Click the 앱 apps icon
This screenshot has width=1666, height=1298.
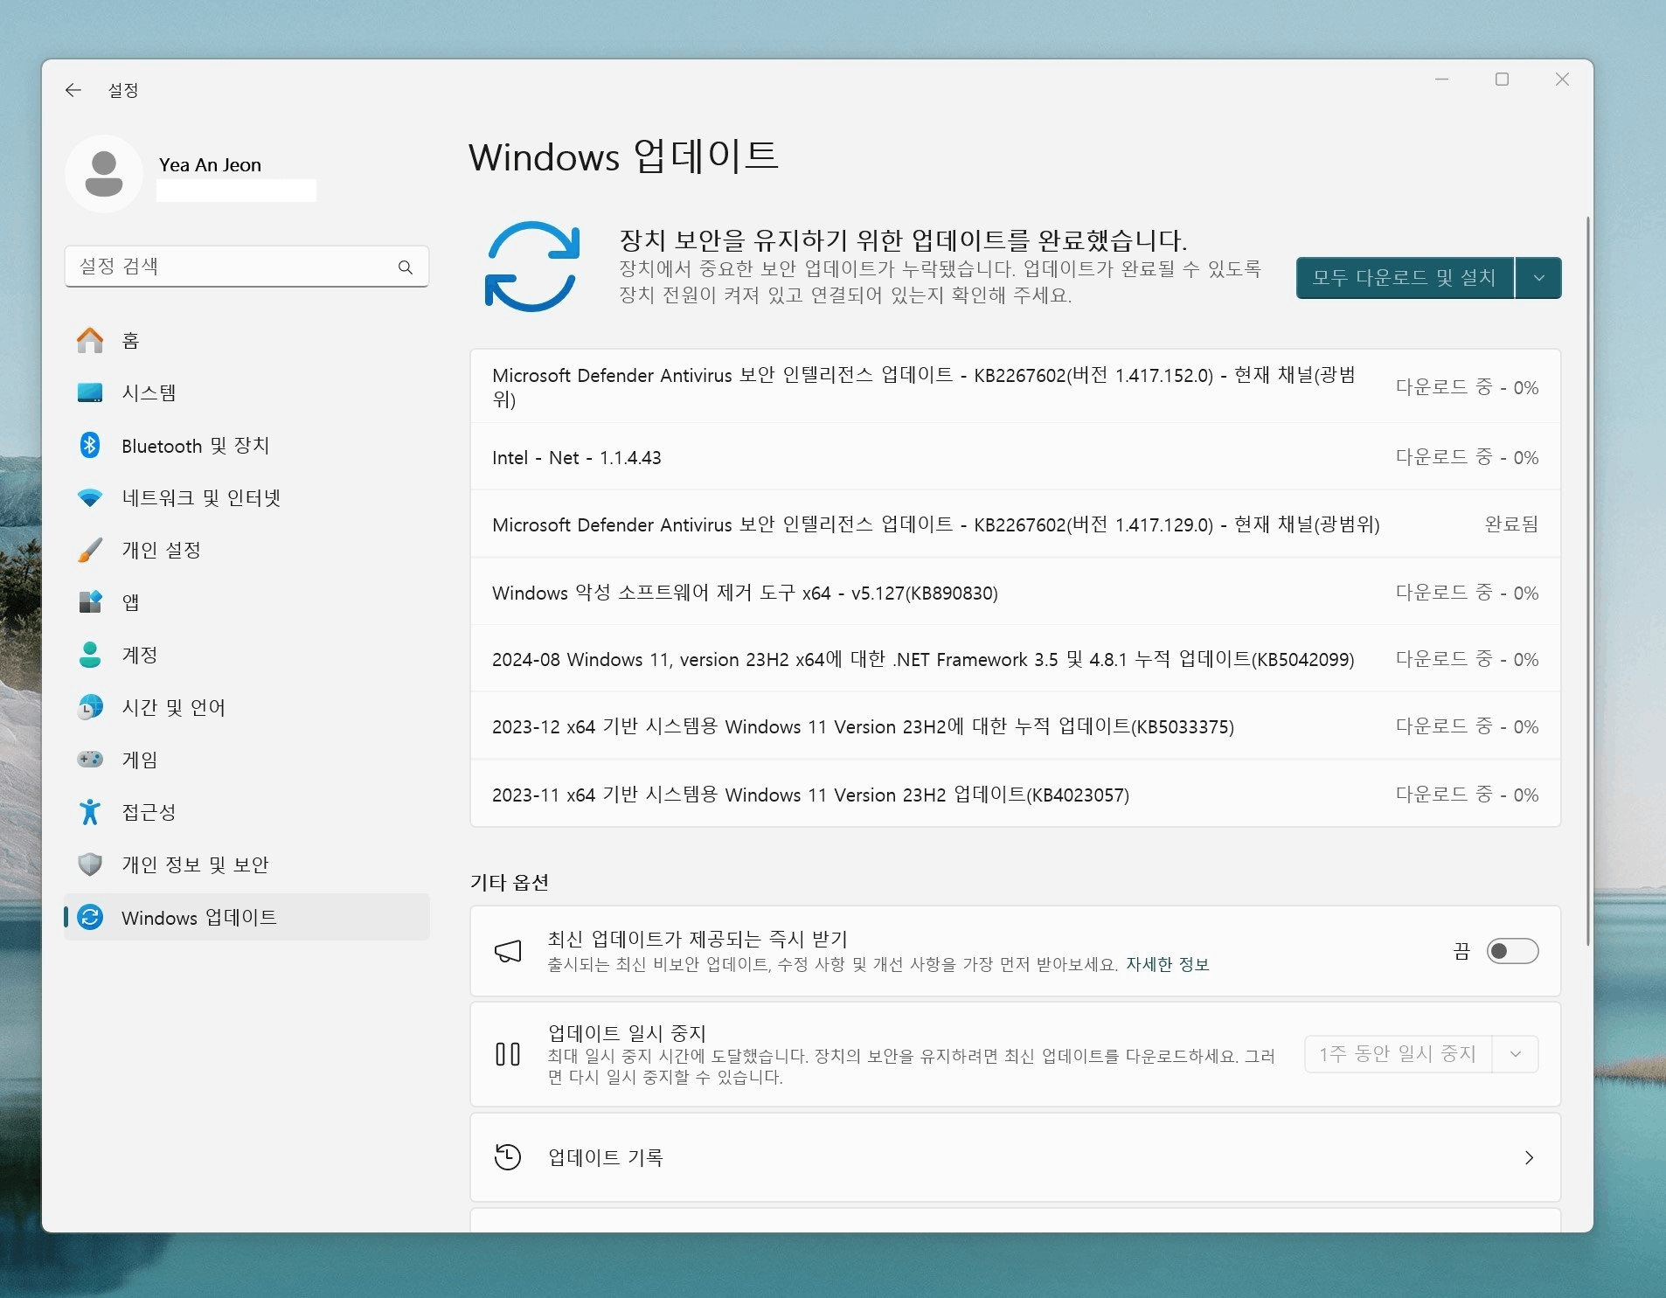pos(90,602)
